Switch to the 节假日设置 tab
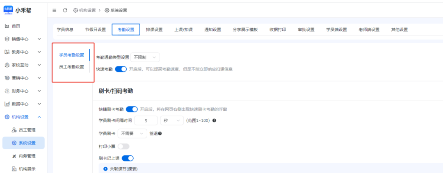Screen dimensions: 443x173 click(96, 30)
